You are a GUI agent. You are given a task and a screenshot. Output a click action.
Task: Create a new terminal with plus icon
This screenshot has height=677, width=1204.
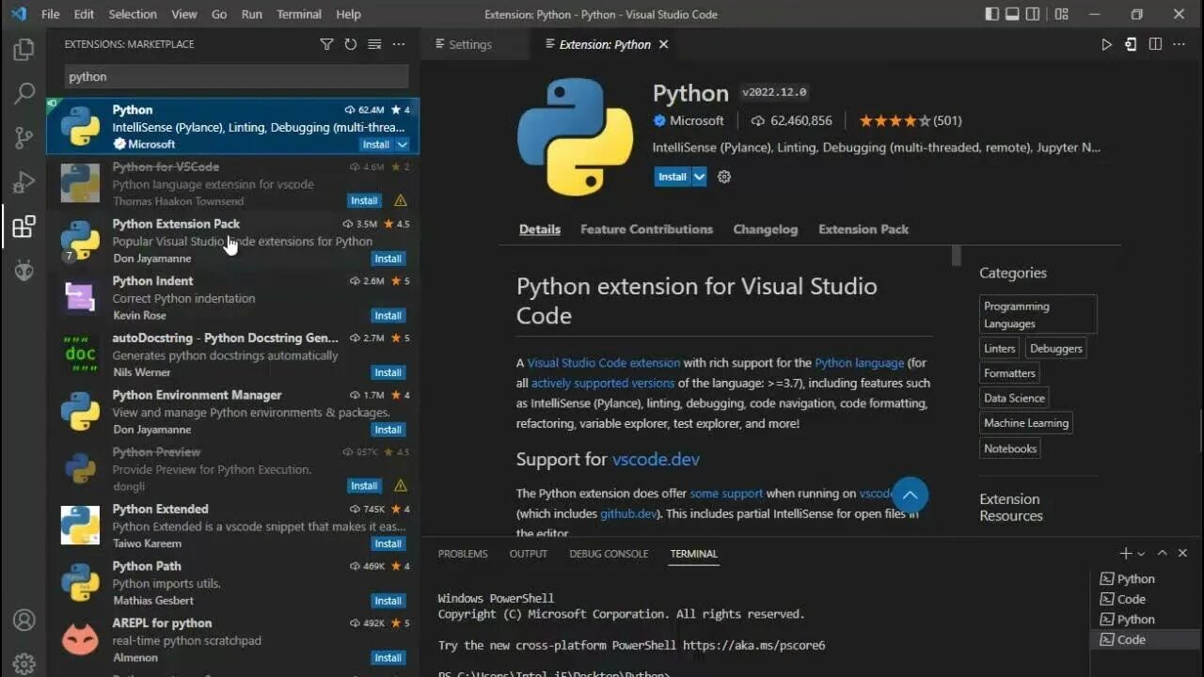pos(1125,554)
